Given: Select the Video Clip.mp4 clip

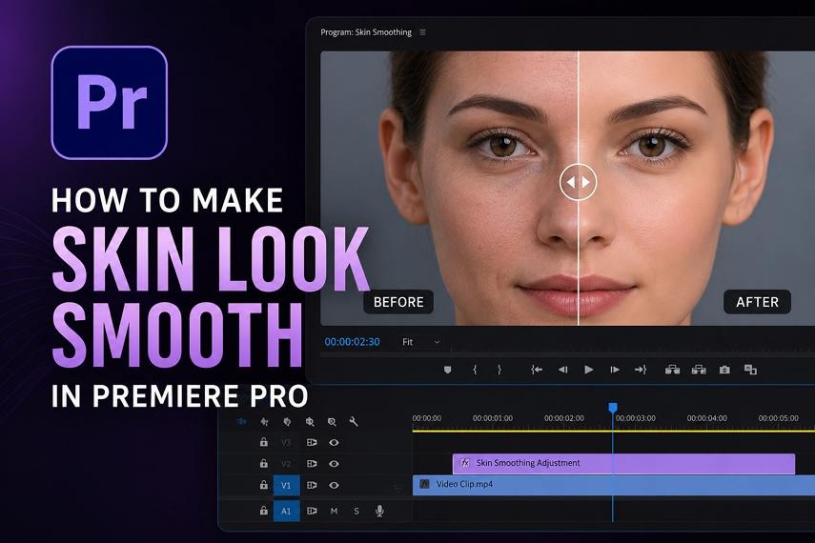Looking at the screenshot, I should pyautogui.click(x=614, y=485).
